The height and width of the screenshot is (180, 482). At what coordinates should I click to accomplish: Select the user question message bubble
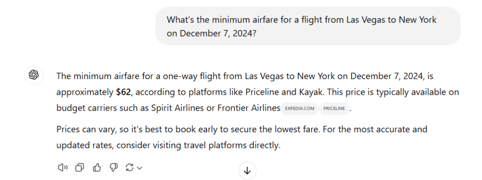pyautogui.click(x=308, y=26)
